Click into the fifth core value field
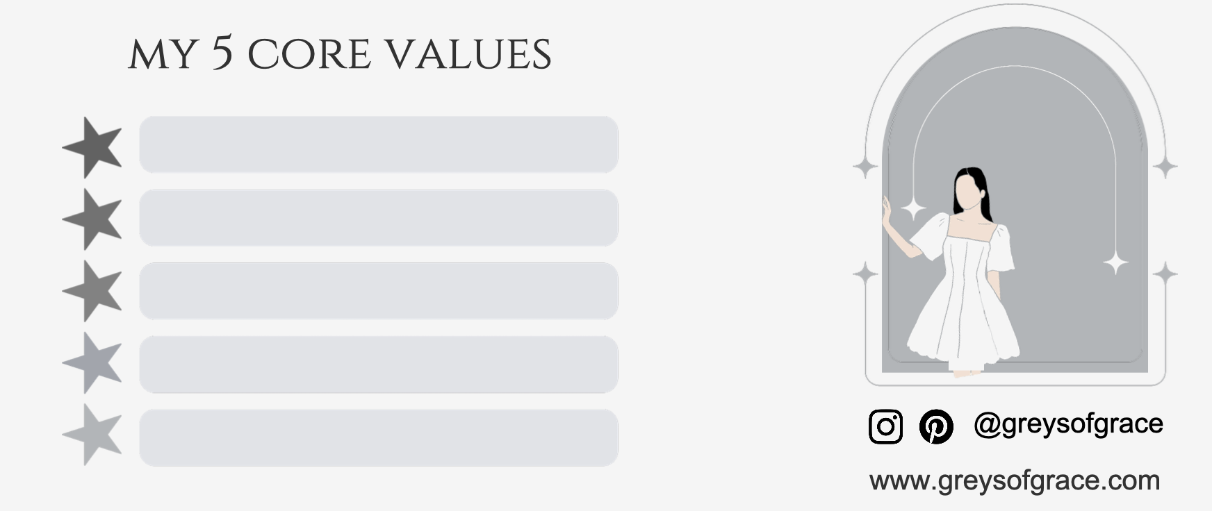This screenshot has width=1212, height=511. tap(379, 437)
